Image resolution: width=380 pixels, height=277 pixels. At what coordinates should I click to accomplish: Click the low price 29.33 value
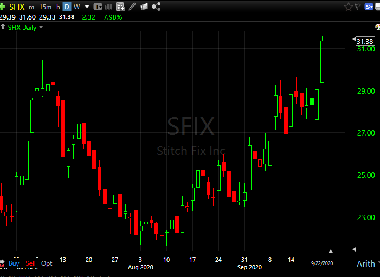[x=47, y=17]
